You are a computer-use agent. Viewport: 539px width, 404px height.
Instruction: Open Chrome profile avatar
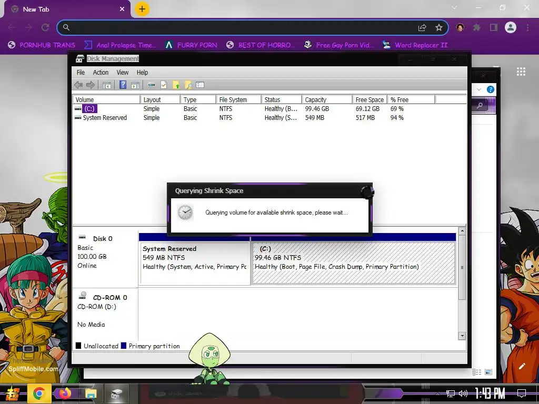511,27
